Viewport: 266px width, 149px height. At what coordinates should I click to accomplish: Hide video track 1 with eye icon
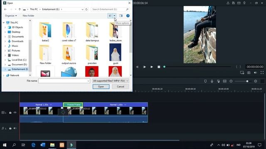click(15, 112)
